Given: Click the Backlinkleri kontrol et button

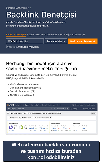Looking at the screenshot, I should 83,41.
